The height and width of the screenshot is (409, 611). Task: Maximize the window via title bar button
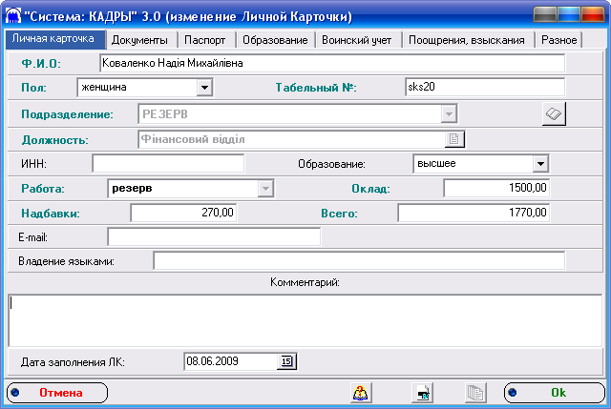[569, 15]
